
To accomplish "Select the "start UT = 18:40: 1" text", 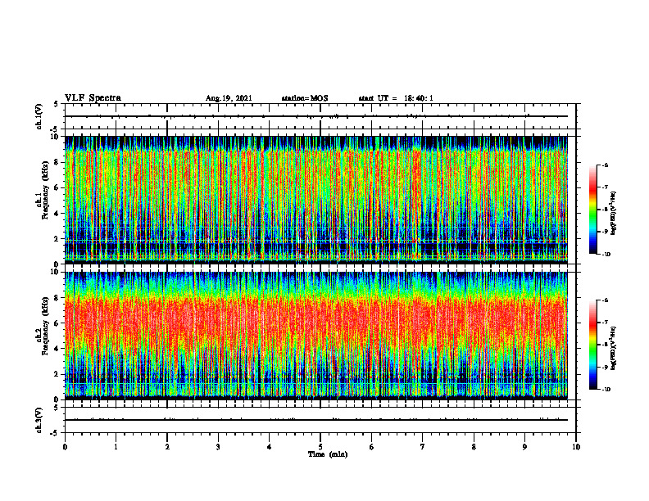I will (396, 98).
